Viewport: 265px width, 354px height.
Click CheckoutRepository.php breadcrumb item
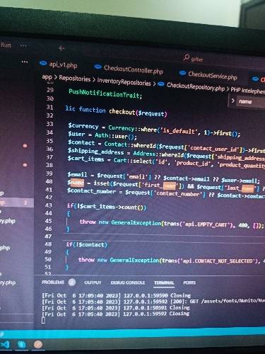(x=196, y=87)
